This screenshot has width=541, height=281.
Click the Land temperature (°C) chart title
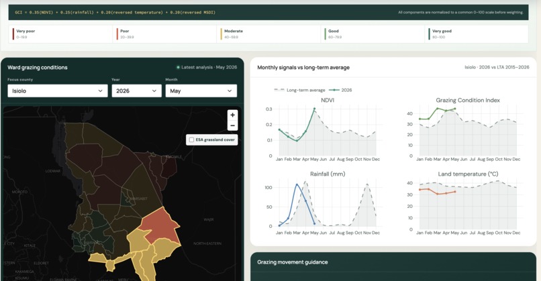pyautogui.click(x=468, y=174)
